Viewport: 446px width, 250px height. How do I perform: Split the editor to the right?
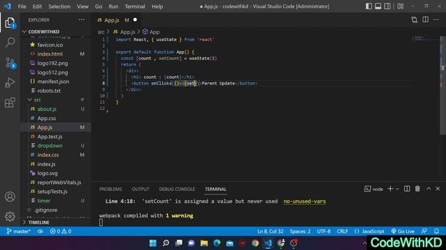point(426,20)
